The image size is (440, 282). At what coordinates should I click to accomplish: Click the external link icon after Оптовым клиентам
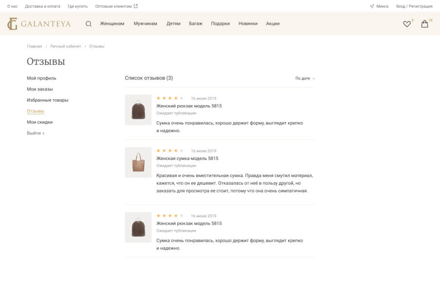136,6
